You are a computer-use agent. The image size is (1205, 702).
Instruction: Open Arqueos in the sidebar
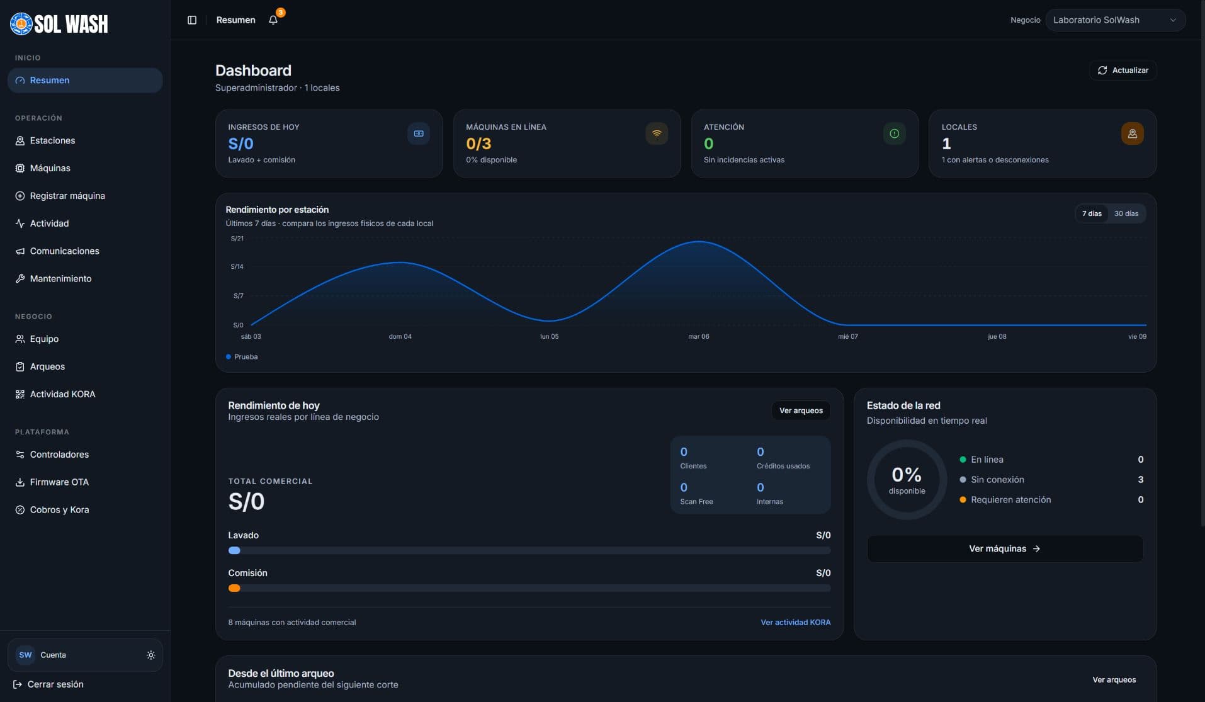click(85, 366)
